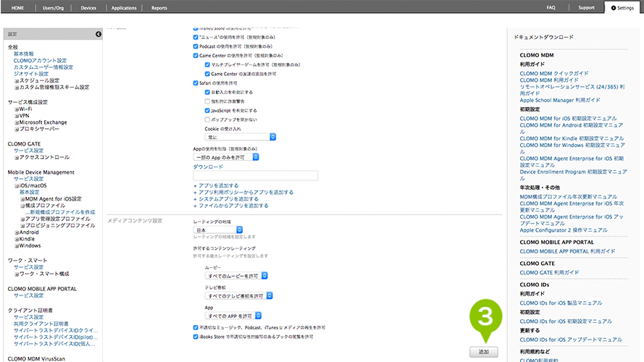The width and height of the screenshot is (644, 362).
Task: Open the Users/Org tab
Action: [x=53, y=8]
